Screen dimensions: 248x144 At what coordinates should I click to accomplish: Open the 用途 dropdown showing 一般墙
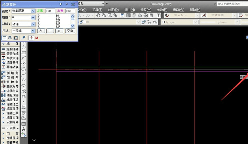click(33, 31)
